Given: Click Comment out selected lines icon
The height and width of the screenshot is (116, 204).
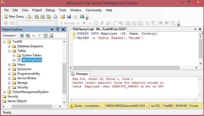Looking at the screenshot, I should coord(147,23).
